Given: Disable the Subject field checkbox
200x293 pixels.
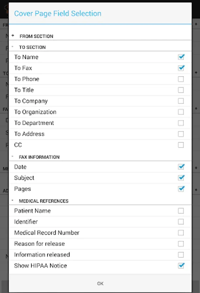Looking at the screenshot, I should click(181, 178).
